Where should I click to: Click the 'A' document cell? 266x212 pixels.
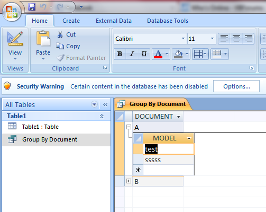coord(158,127)
